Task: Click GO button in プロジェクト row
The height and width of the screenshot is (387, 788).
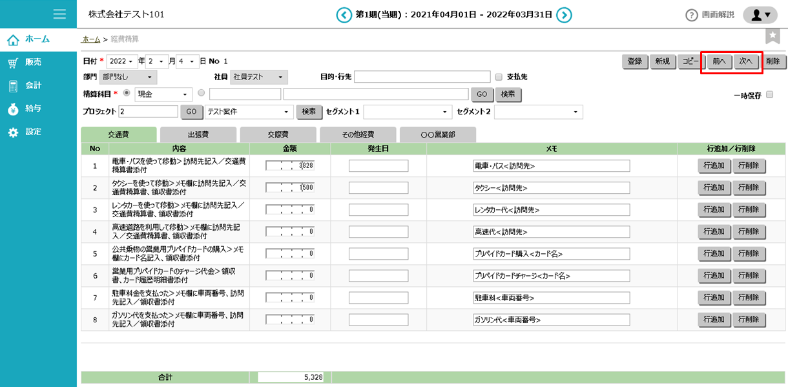Action: [191, 112]
